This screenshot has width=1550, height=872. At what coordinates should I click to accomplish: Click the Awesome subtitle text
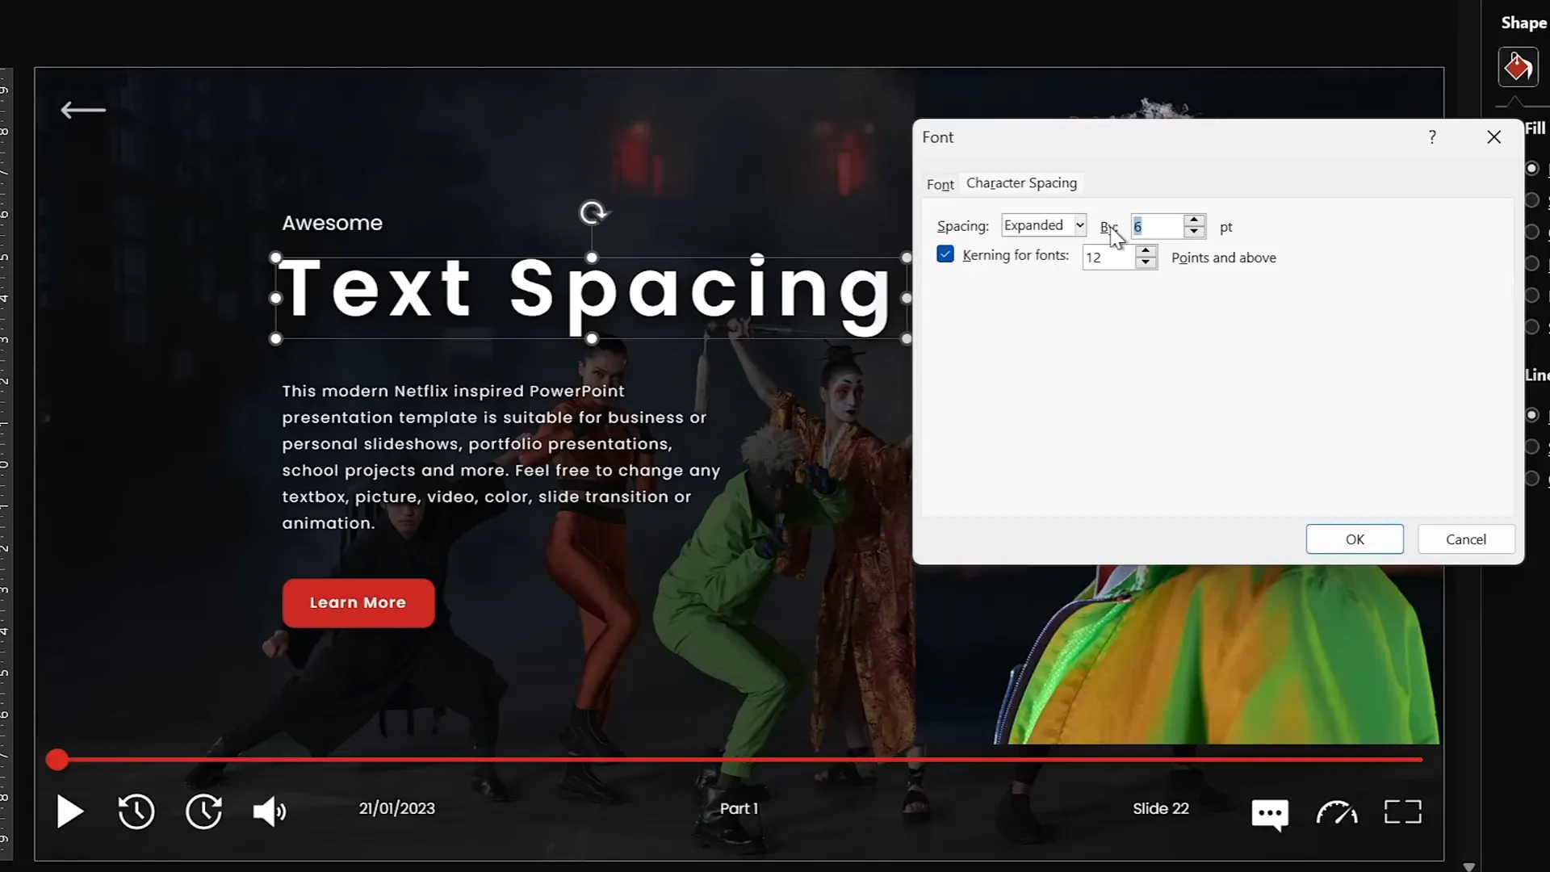pos(332,223)
